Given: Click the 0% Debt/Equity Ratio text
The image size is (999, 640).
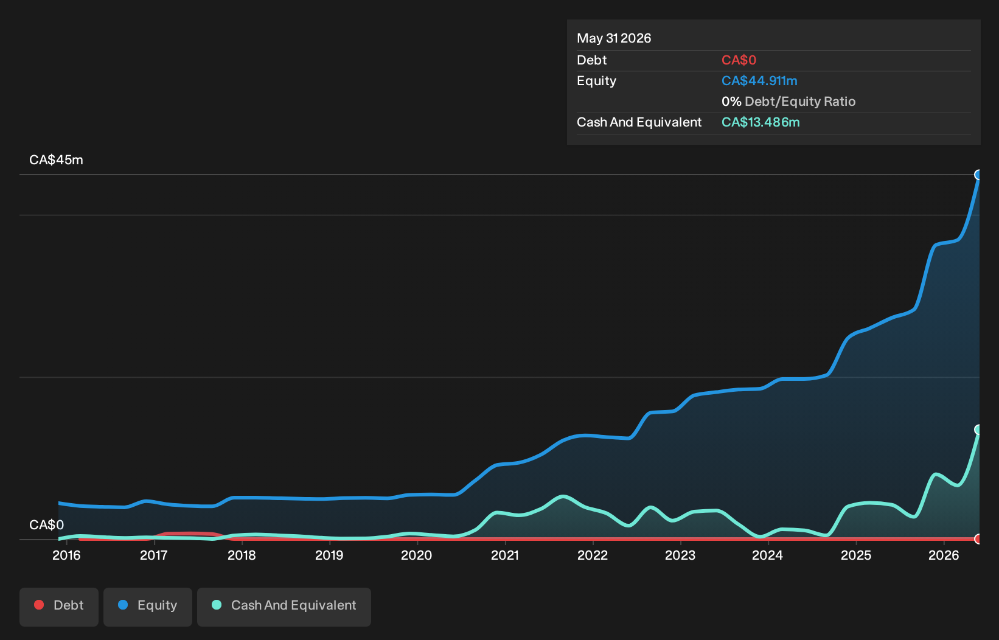Looking at the screenshot, I should tap(788, 102).
